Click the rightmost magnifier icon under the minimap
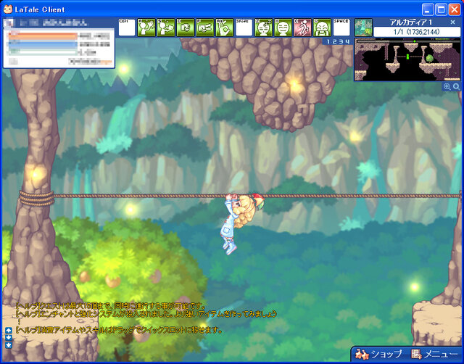 click(456, 86)
